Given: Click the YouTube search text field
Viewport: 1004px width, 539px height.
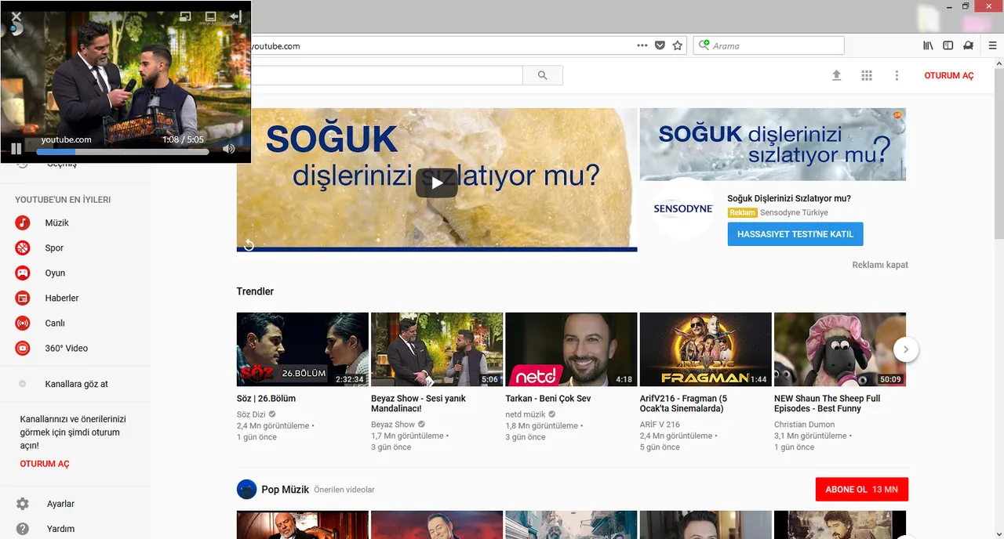Looking at the screenshot, I should pos(387,75).
